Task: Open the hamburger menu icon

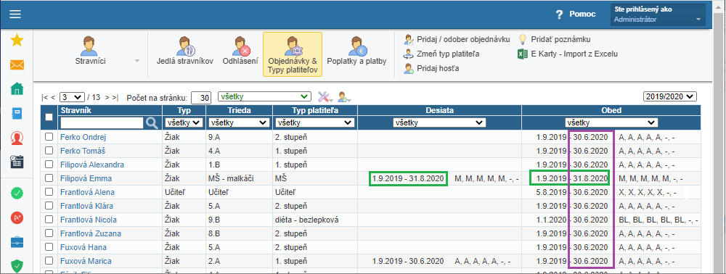Action: pyautogui.click(x=15, y=14)
